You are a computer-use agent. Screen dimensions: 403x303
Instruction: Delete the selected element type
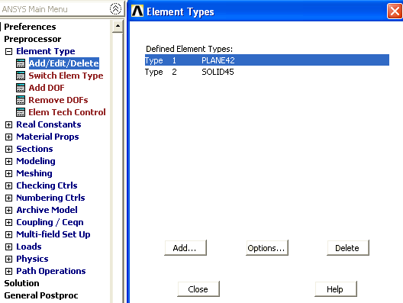(348, 248)
